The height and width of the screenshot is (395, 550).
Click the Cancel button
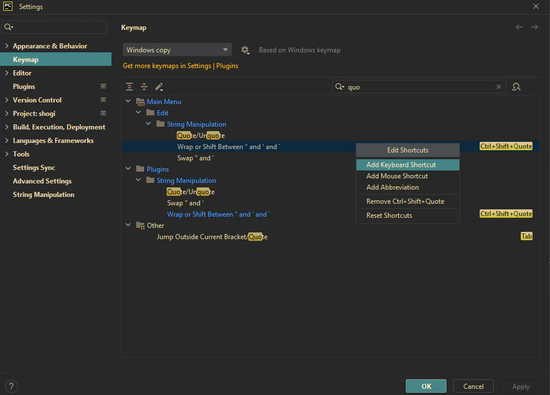tap(473, 386)
